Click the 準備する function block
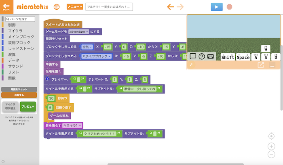 52,64
